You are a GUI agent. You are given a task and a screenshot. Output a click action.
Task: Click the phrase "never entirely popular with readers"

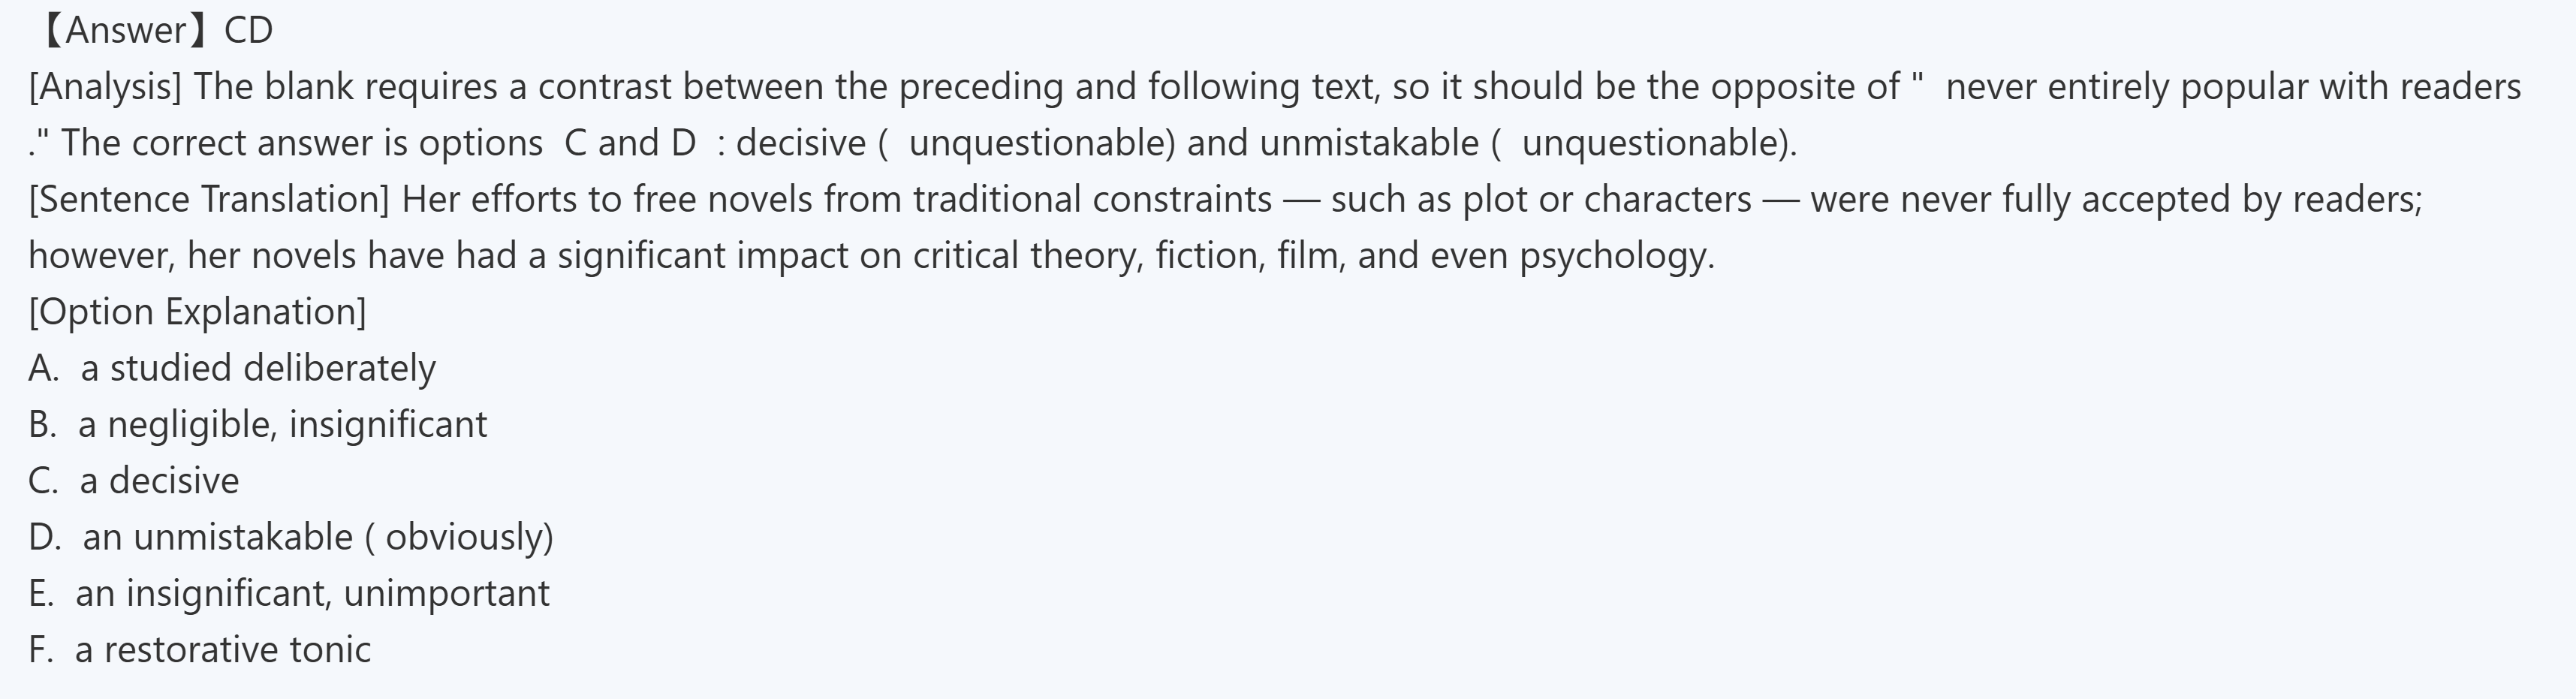click(2232, 87)
